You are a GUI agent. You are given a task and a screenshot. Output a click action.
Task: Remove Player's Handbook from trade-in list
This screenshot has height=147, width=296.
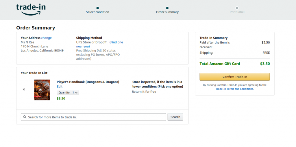coord(24,89)
